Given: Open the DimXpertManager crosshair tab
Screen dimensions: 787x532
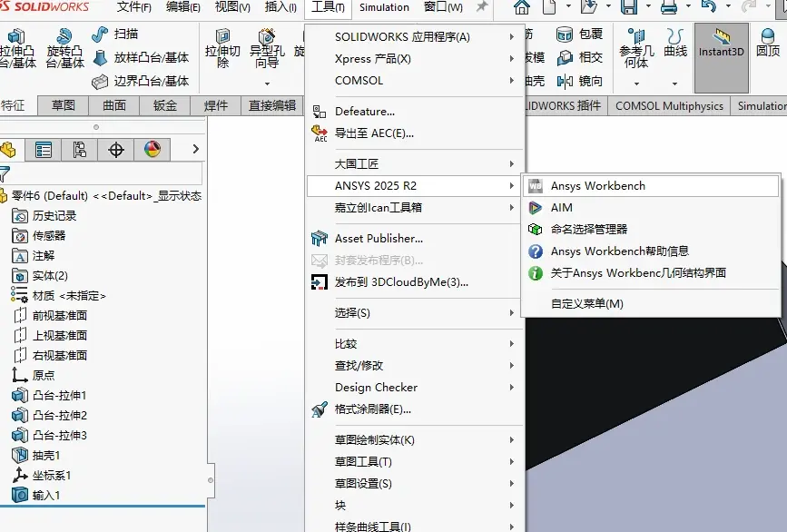Looking at the screenshot, I should [x=116, y=150].
